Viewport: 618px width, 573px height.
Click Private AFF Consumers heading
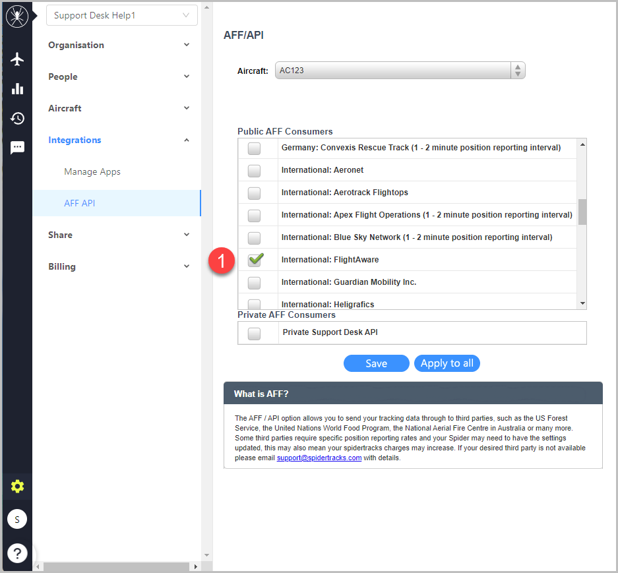[286, 315]
